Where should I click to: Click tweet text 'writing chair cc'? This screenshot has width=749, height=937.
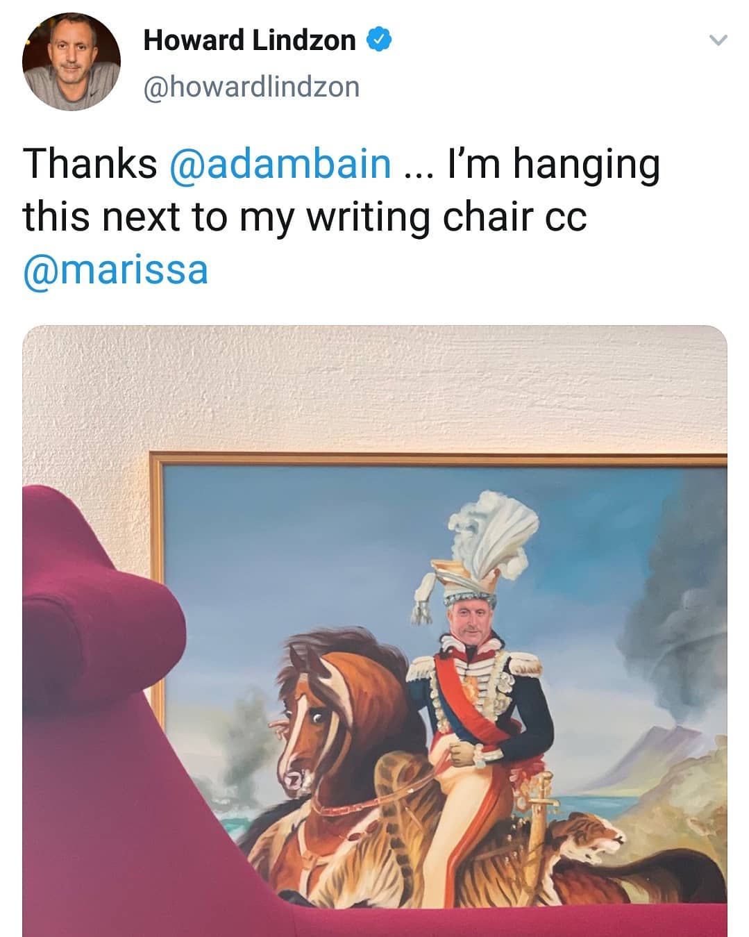tap(446, 217)
